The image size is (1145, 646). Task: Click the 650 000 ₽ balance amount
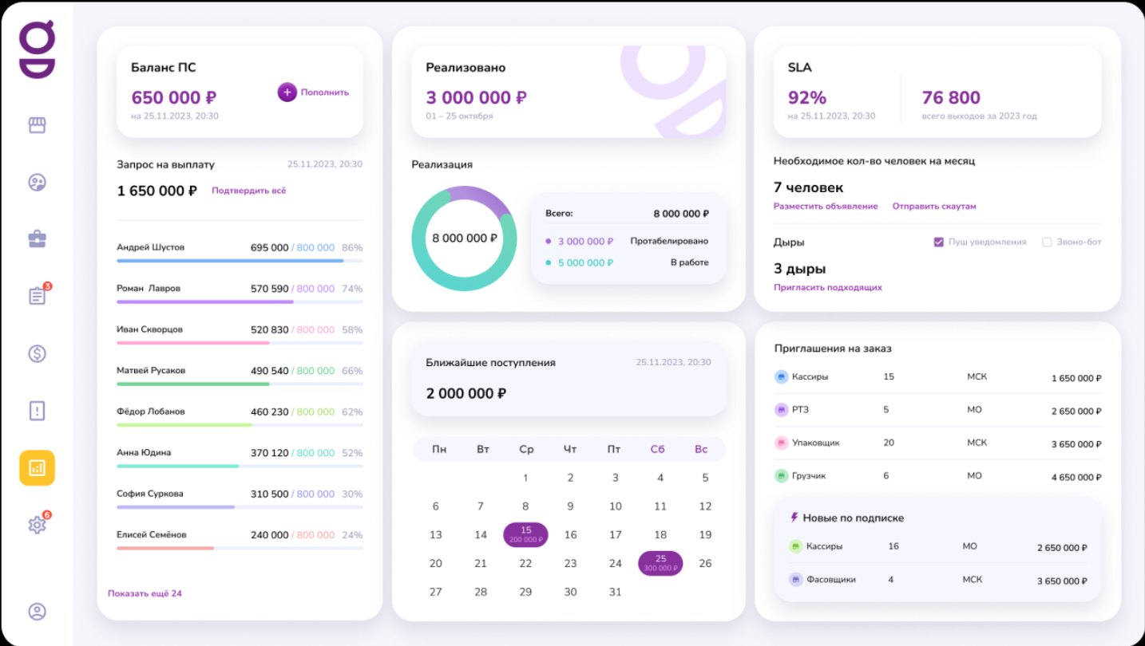(x=173, y=97)
